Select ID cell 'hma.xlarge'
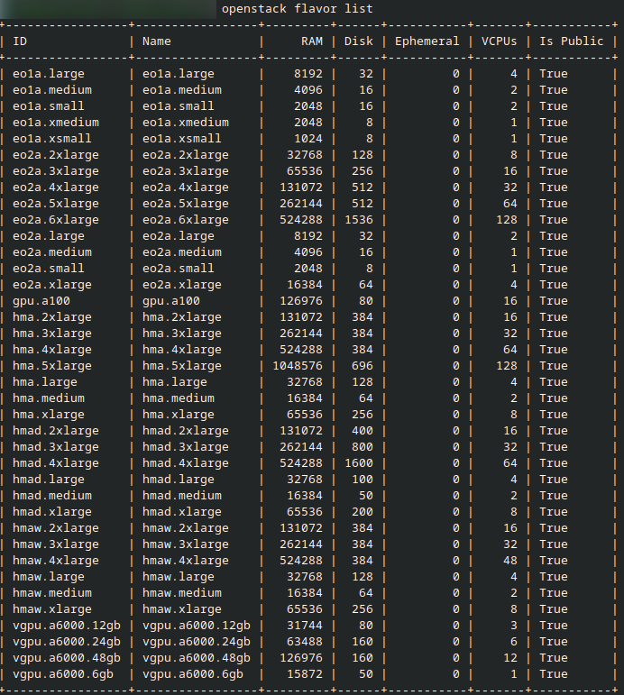The width and height of the screenshot is (624, 695). 49,415
